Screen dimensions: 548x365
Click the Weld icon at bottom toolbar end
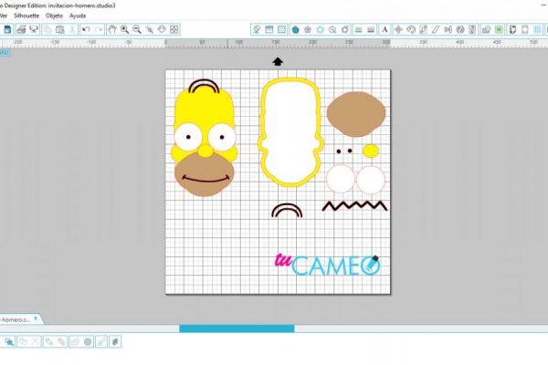coord(115,342)
